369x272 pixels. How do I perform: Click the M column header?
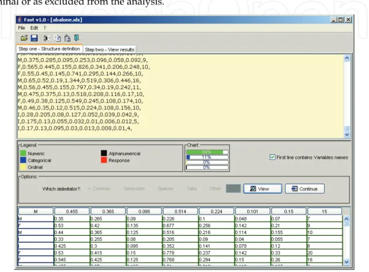click(x=36, y=212)
